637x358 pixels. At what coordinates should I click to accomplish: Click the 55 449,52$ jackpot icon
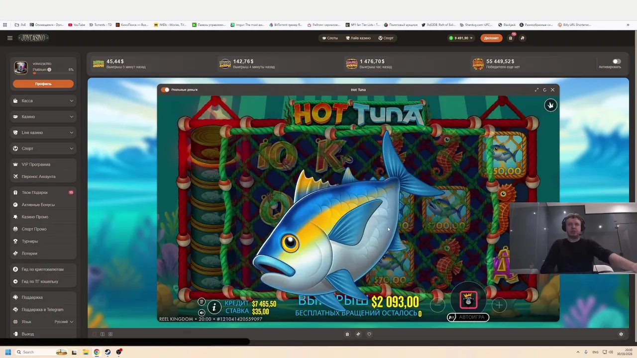coord(478,64)
